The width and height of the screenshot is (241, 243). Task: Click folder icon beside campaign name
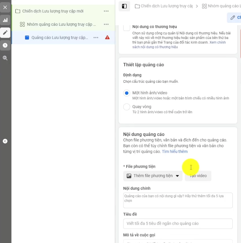18,11
